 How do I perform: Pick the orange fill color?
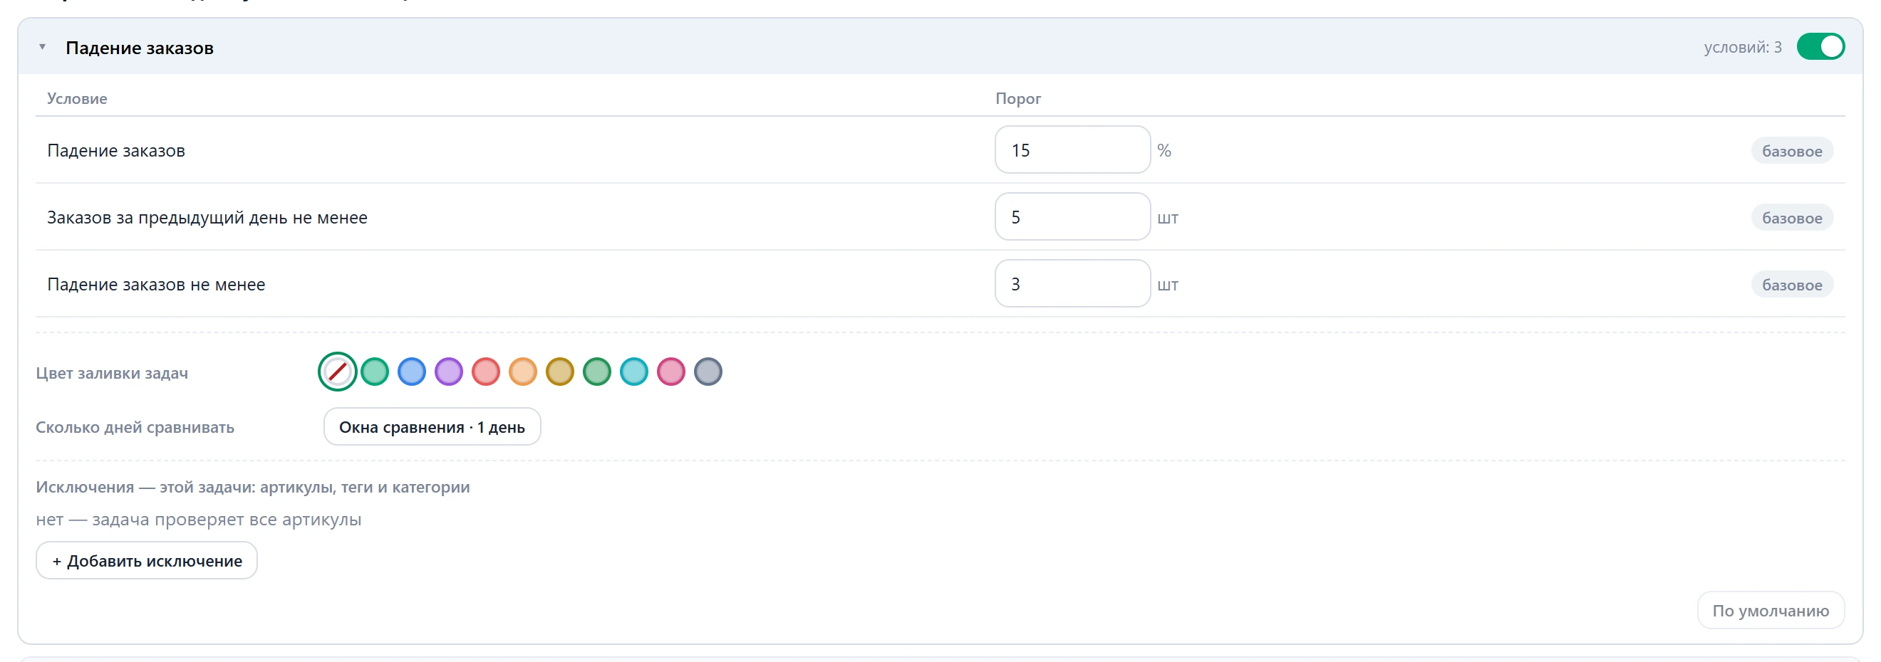(x=523, y=372)
